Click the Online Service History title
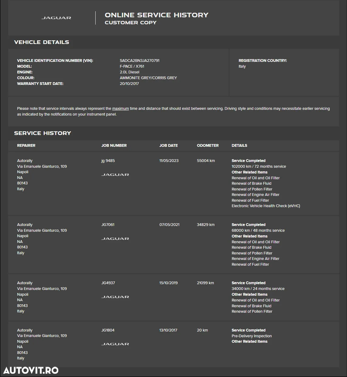This screenshot has height=377, width=347. pyautogui.click(x=156, y=15)
